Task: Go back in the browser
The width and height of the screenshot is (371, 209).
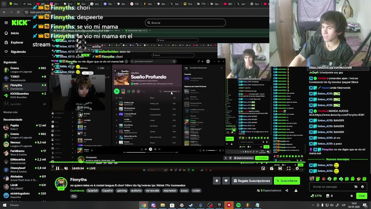Action: coord(4,12)
